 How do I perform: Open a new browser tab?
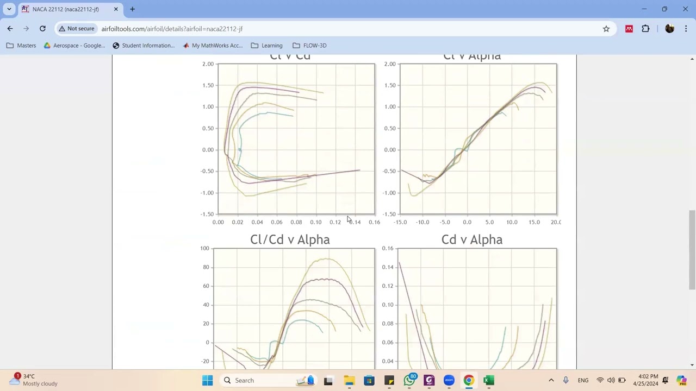pyautogui.click(x=132, y=9)
